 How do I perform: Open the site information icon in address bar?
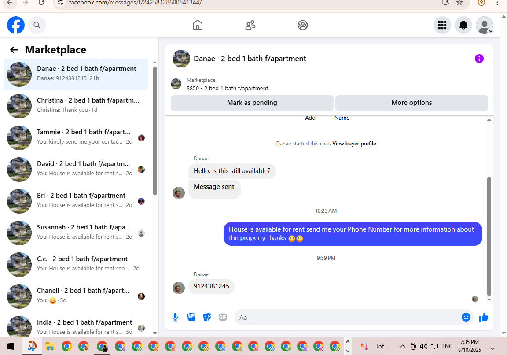60,3
